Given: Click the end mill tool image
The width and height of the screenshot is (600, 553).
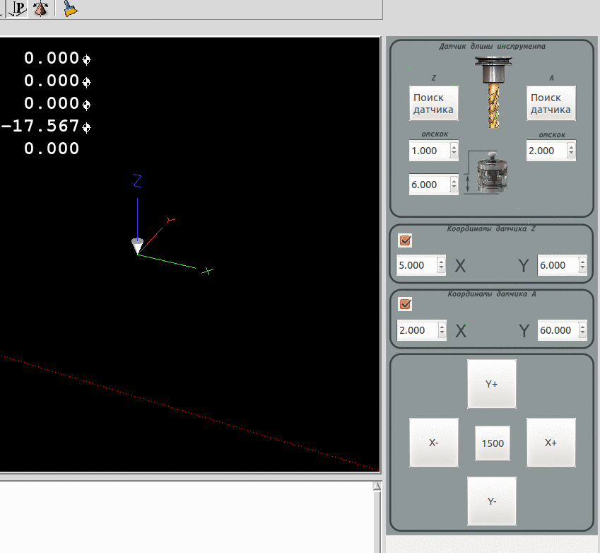Looking at the screenshot, I should (x=493, y=92).
